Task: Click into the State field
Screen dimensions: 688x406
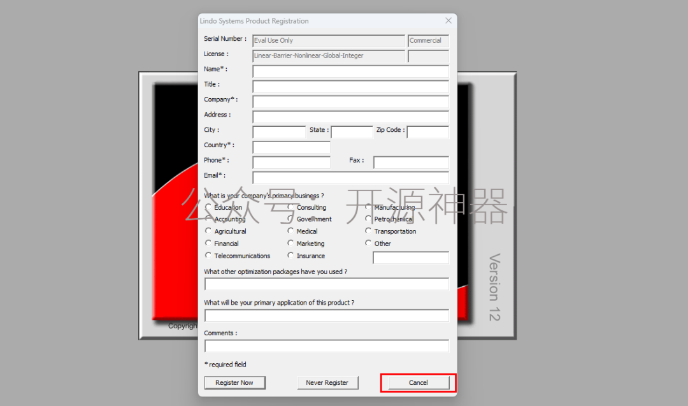Action: click(352, 132)
